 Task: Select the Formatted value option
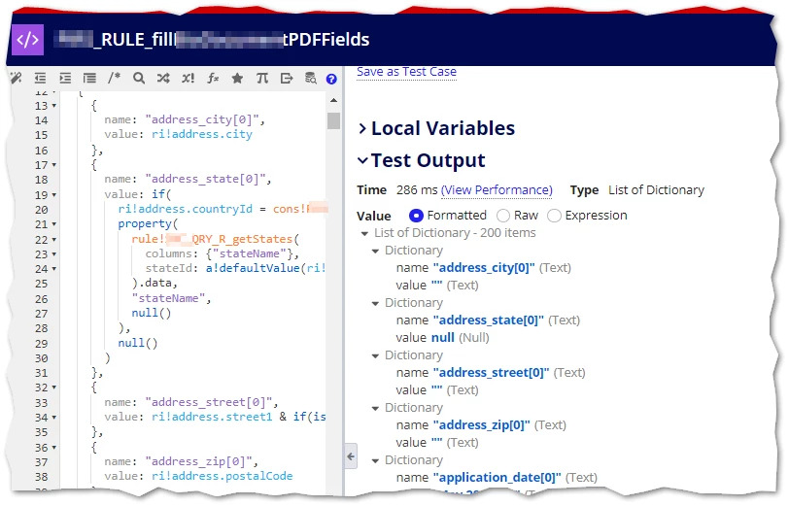[x=416, y=216]
